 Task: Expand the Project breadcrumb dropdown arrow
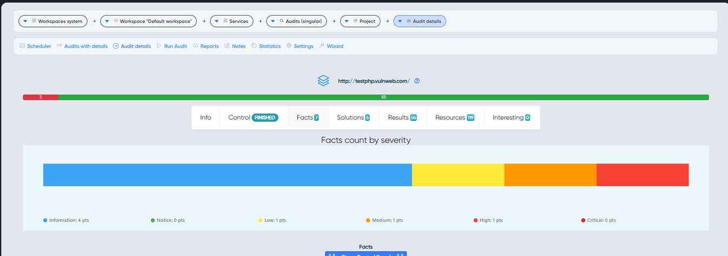pyautogui.click(x=346, y=21)
